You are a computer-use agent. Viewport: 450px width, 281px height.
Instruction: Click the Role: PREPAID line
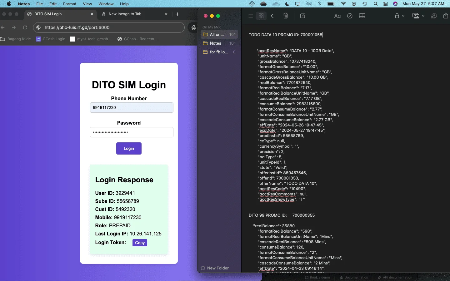click(x=113, y=225)
